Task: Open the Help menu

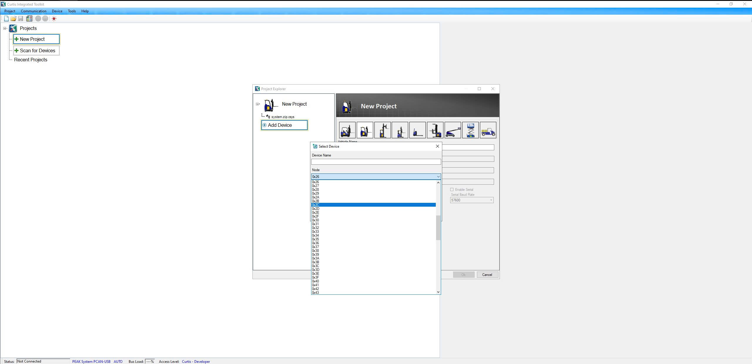Action: (85, 11)
